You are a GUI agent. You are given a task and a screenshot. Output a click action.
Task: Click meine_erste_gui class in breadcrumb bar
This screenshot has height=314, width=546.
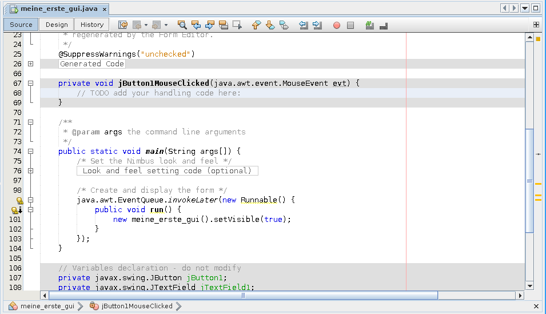click(x=47, y=306)
